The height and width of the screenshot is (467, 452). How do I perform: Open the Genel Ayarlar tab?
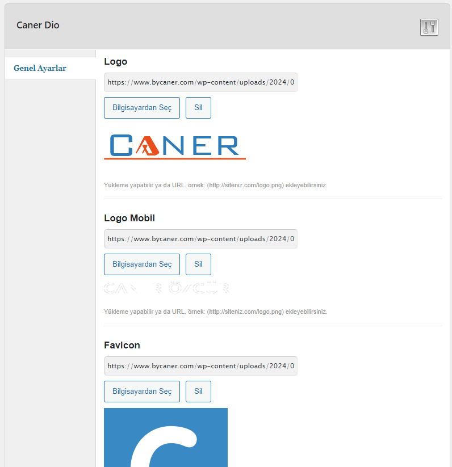(x=51, y=68)
